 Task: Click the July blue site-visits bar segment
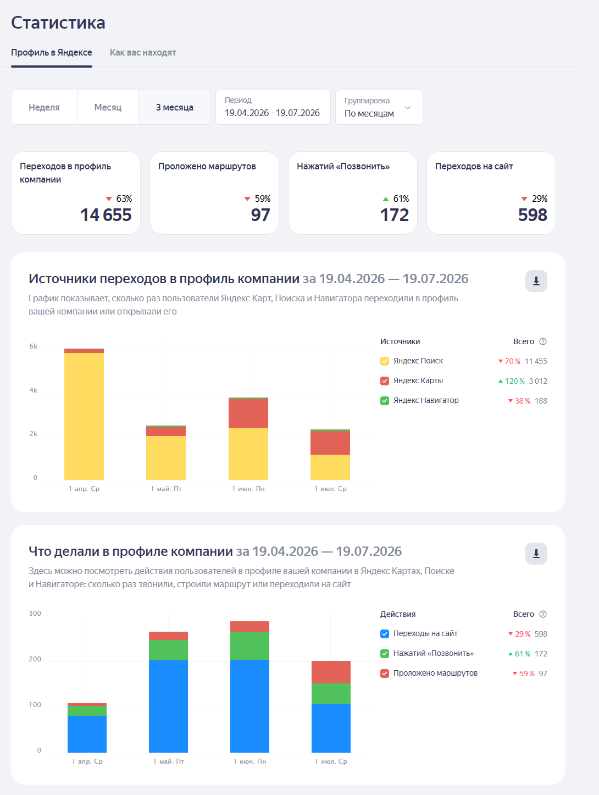[331, 728]
